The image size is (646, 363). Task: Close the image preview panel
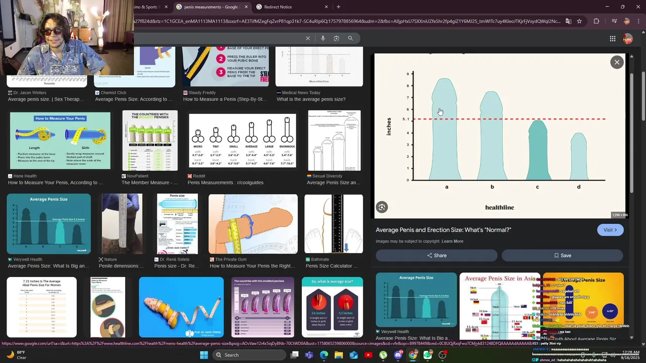pyautogui.click(x=617, y=62)
